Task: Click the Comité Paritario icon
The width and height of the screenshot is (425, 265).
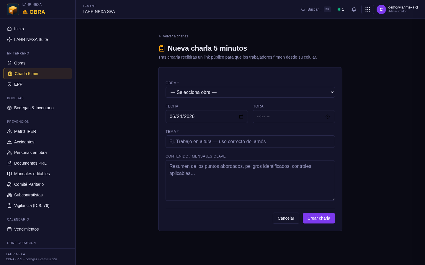Action: pos(9,184)
